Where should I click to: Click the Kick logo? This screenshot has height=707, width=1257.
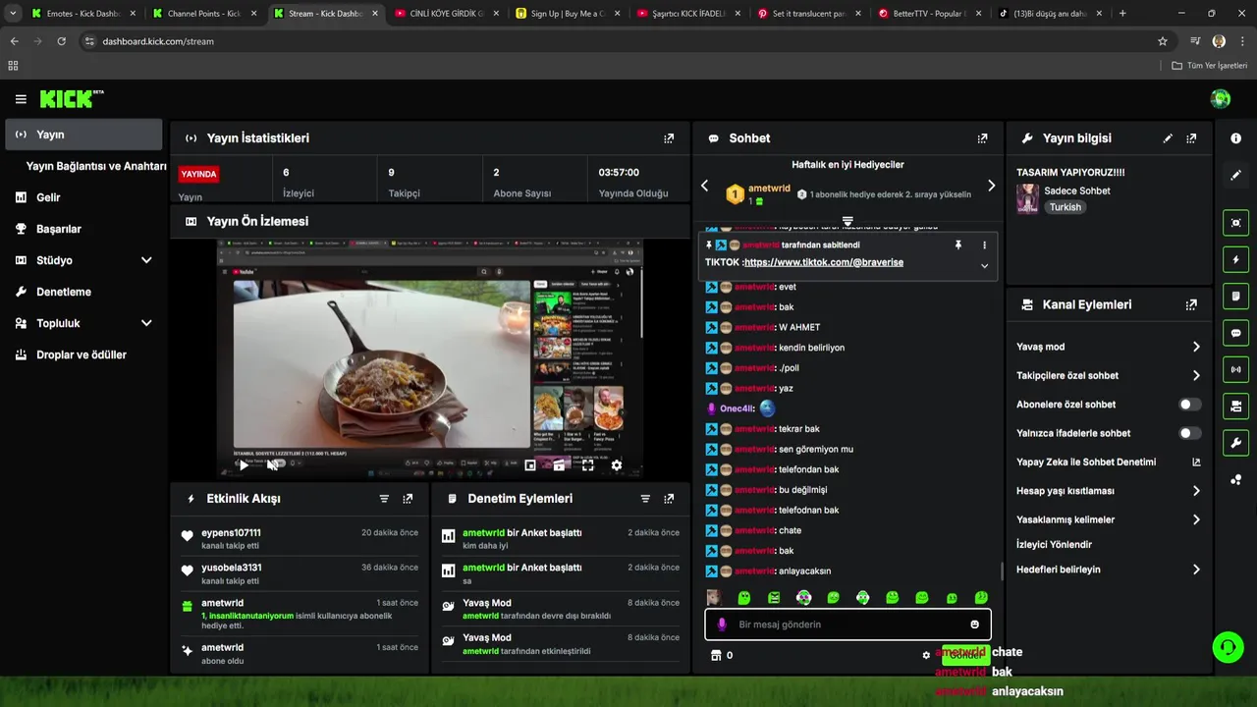coord(71,99)
